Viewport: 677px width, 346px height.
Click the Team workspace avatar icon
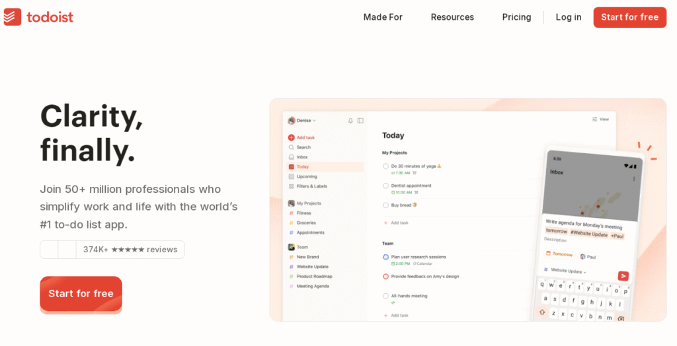pos(292,247)
